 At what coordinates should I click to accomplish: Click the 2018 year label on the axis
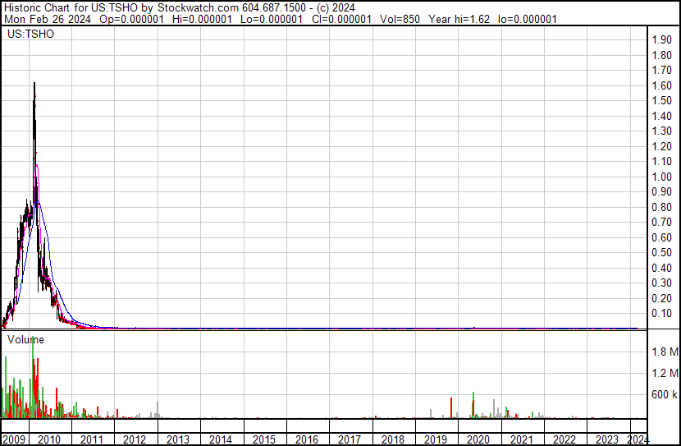coord(393,439)
